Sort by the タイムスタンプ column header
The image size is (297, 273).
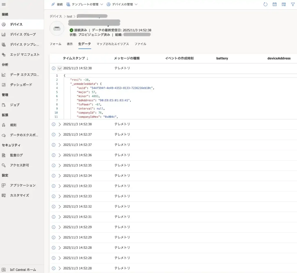click(75, 58)
